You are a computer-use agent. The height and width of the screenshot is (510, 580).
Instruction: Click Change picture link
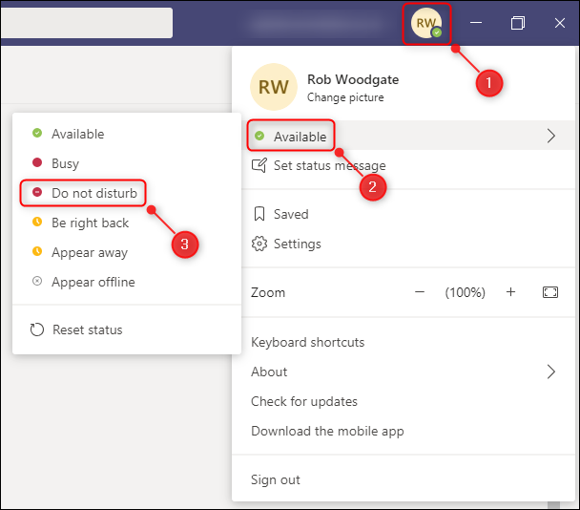(345, 97)
